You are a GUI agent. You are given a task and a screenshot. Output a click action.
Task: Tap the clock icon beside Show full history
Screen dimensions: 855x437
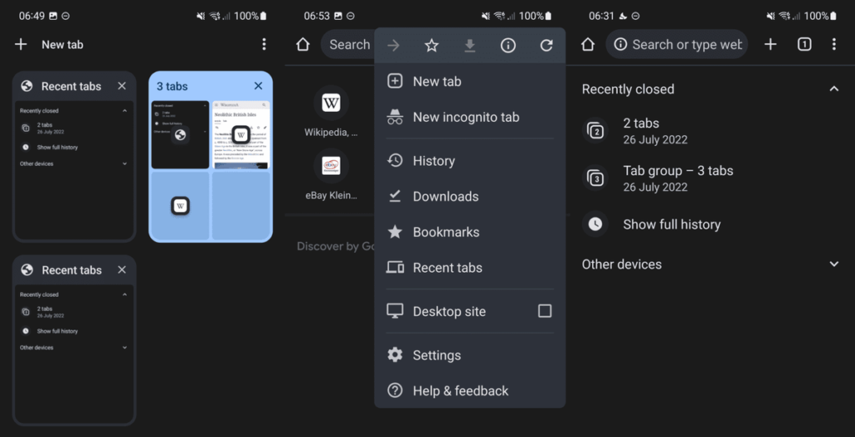click(594, 224)
